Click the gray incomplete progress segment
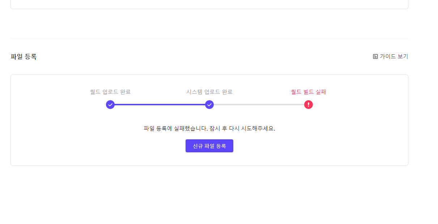 [x=259, y=105]
